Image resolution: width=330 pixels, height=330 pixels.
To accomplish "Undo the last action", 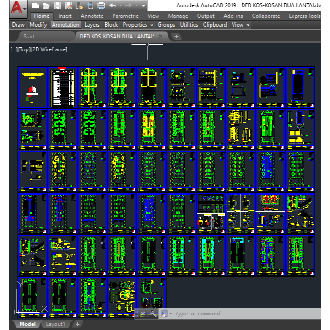I will click(x=113, y=5).
